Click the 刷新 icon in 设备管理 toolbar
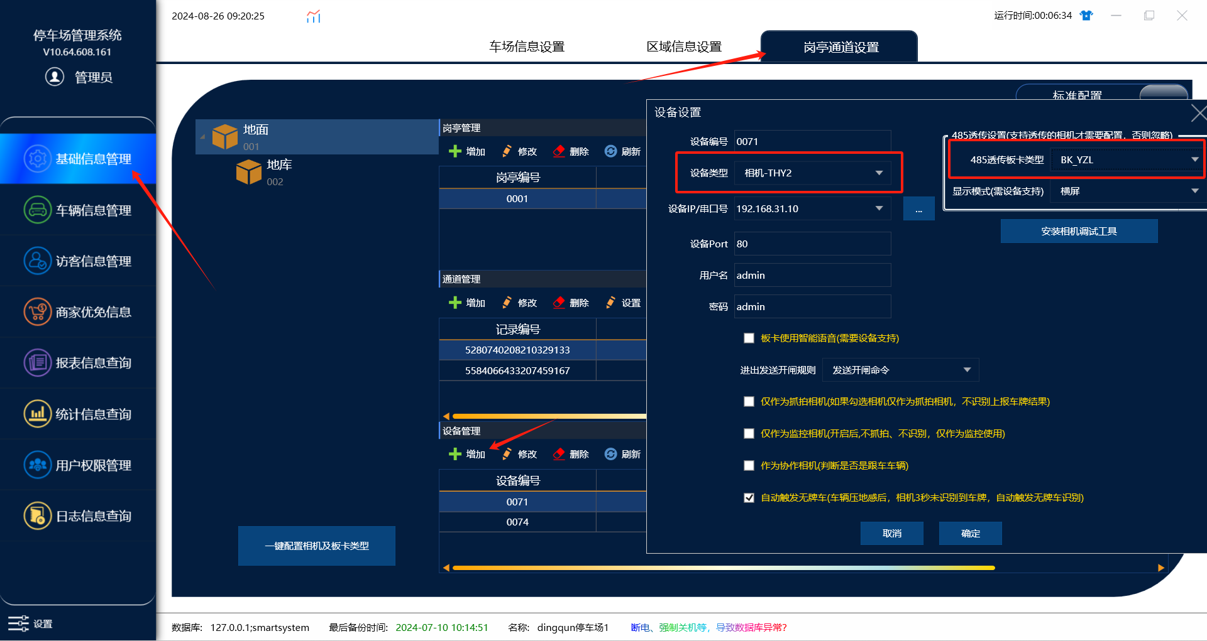 (x=610, y=454)
